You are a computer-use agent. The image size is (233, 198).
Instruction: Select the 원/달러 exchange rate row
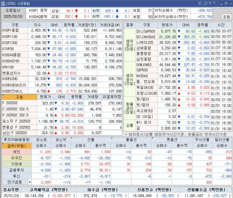[x=184, y=99]
